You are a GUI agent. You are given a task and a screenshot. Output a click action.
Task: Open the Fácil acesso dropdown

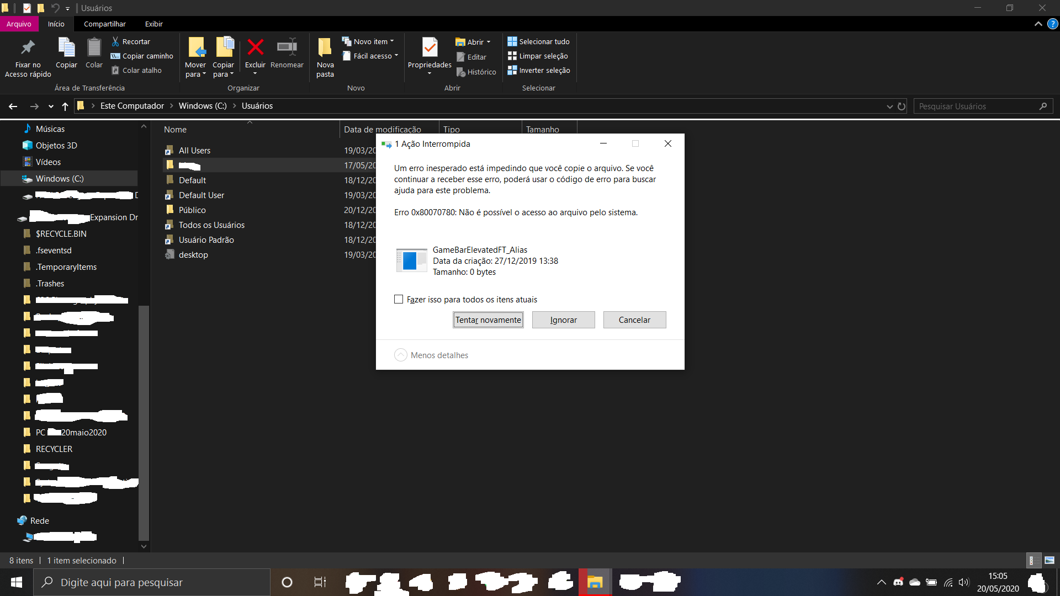point(370,56)
